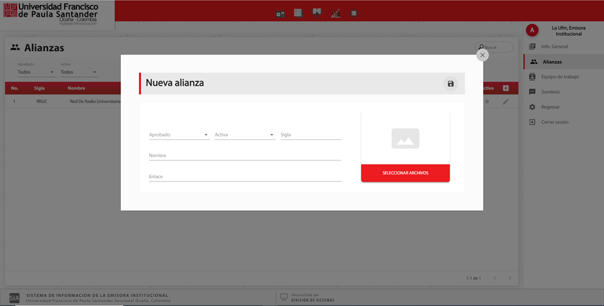Open the Aprobado filter dropdown showing Todos
The height and width of the screenshot is (306, 604).
pyautogui.click(x=36, y=72)
